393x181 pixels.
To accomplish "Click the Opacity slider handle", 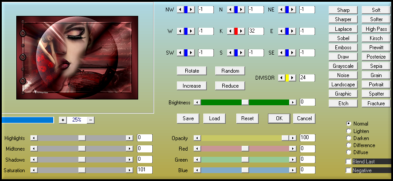I will tap(285, 138).
